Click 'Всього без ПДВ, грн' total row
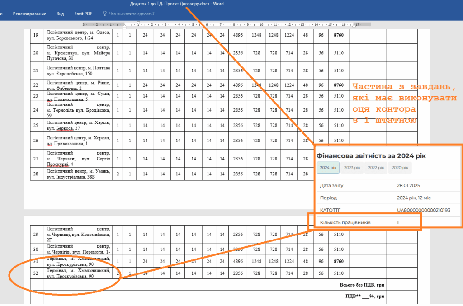The width and height of the screenshot is (463, 306). 362,285
